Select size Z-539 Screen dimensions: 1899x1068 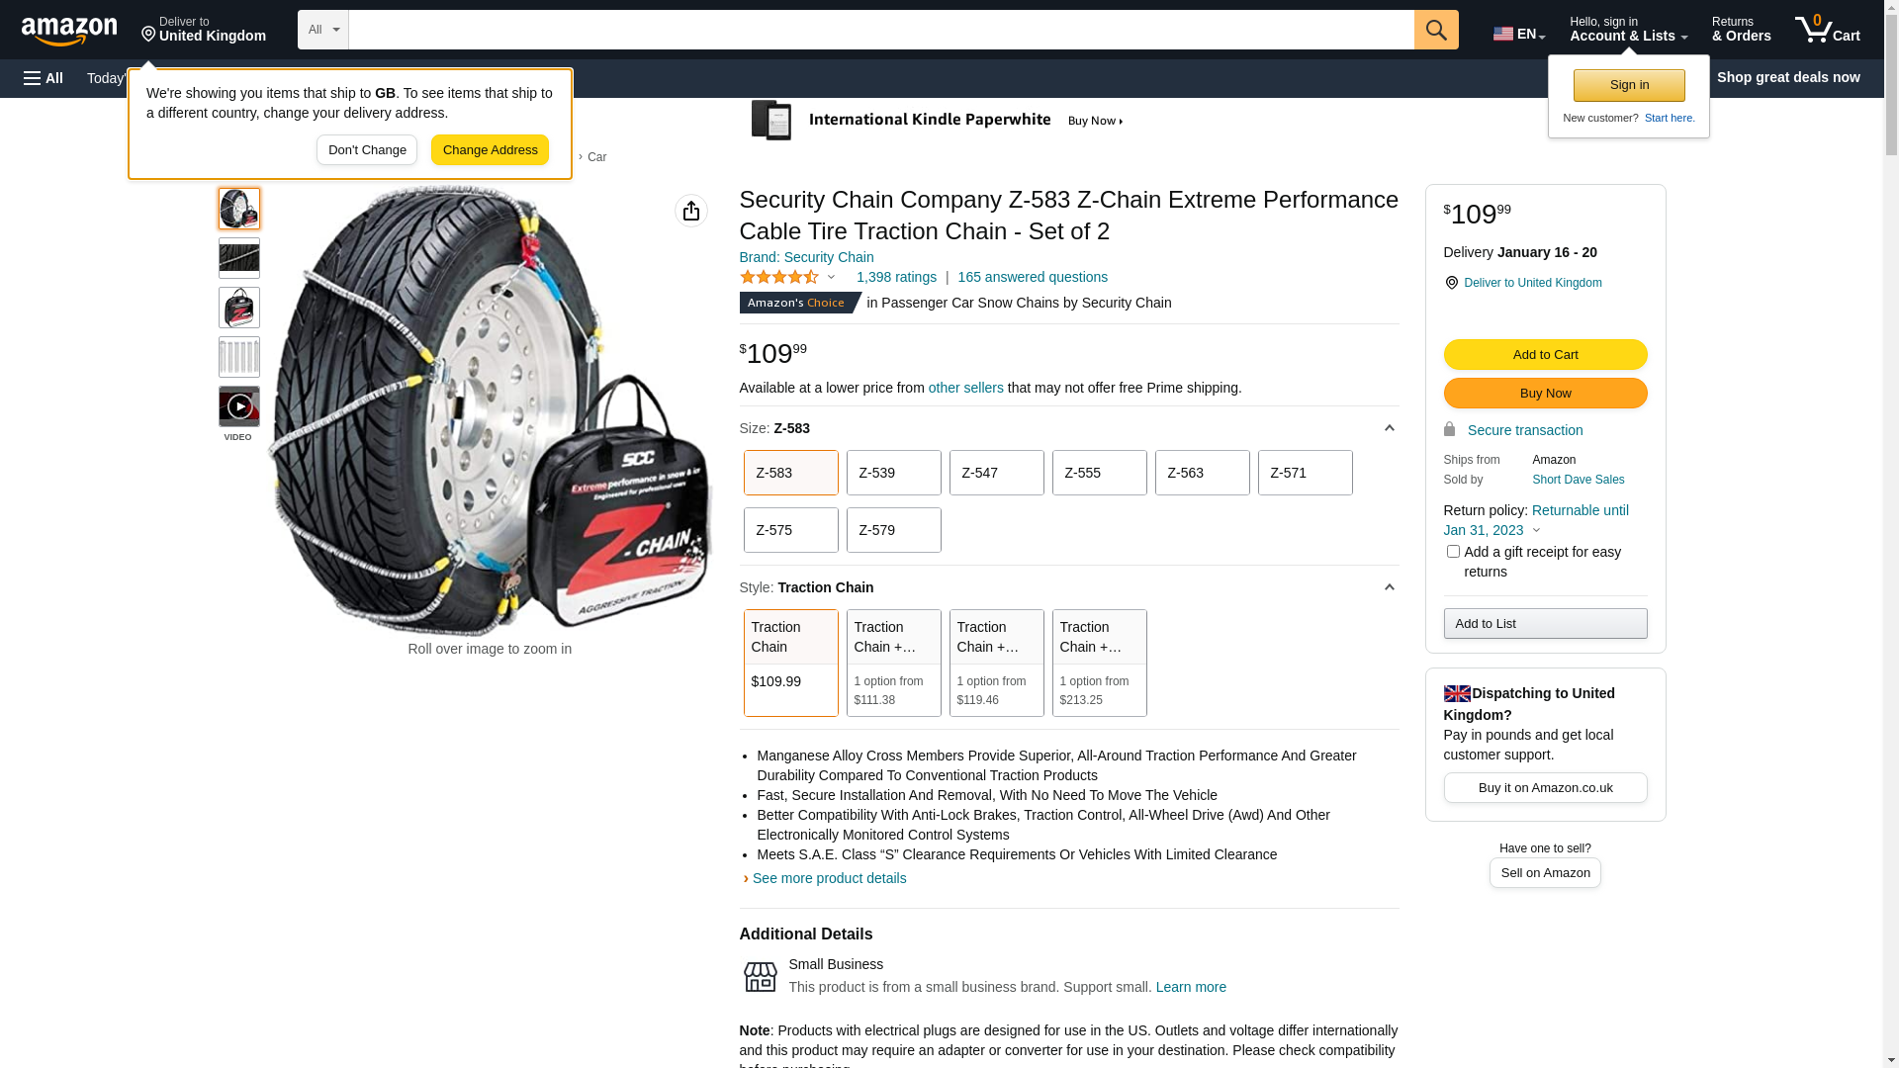893,473
